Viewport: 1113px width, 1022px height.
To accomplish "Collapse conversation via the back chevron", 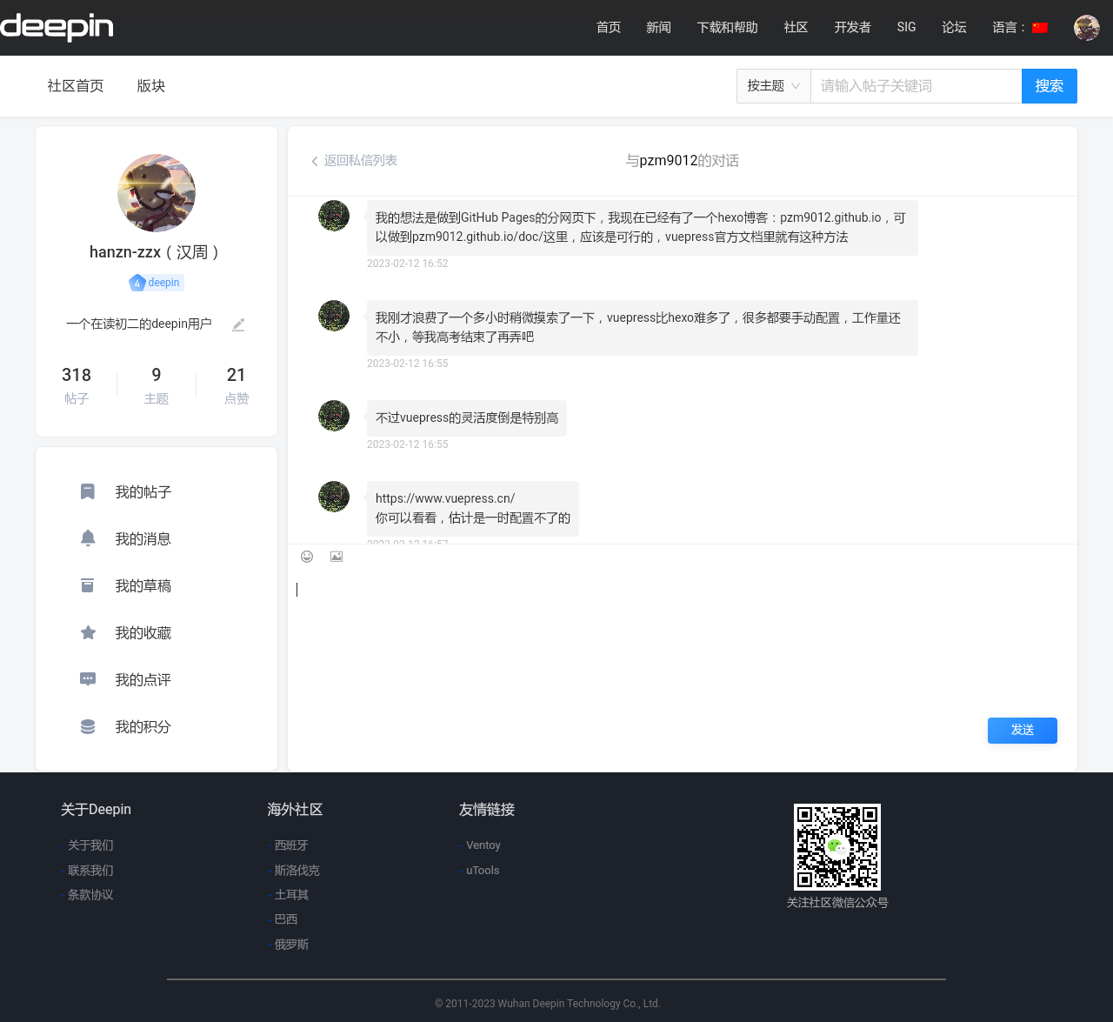I will coord(313,160).
